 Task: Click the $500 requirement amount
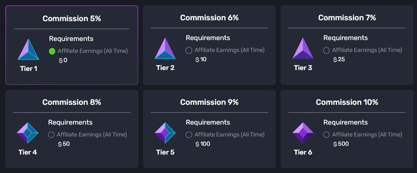click(x=341, y=144)
